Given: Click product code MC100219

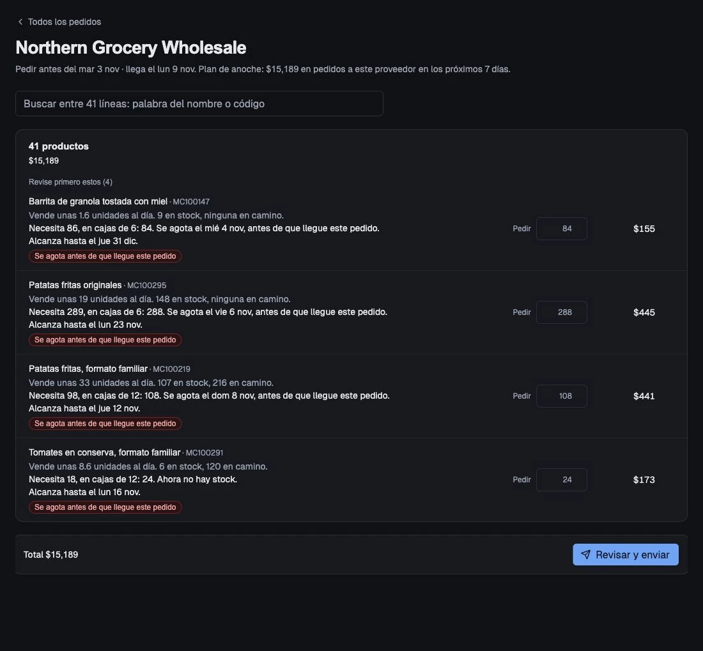Looking at the screenshot, I should pos(171,369).
